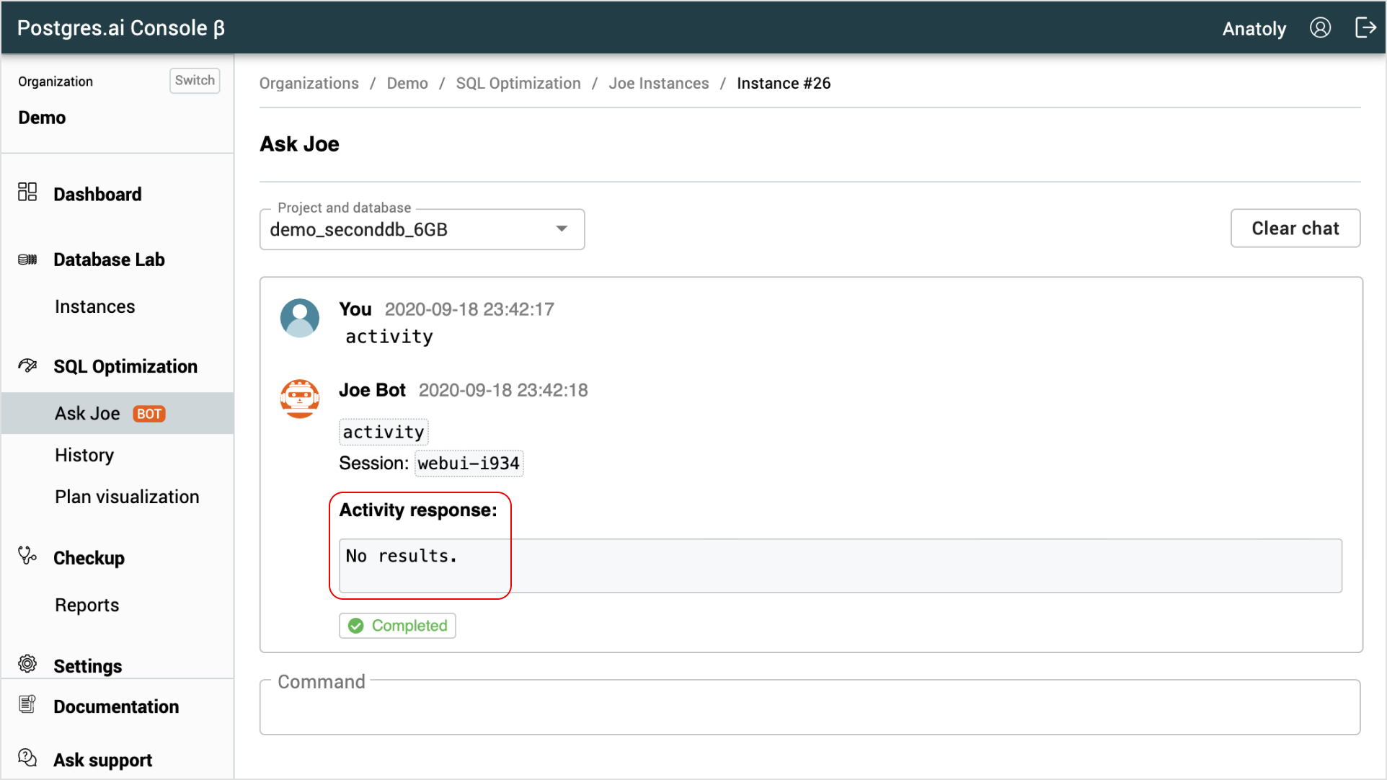Open Dashboard in the sidebar

tap(97, 194)
